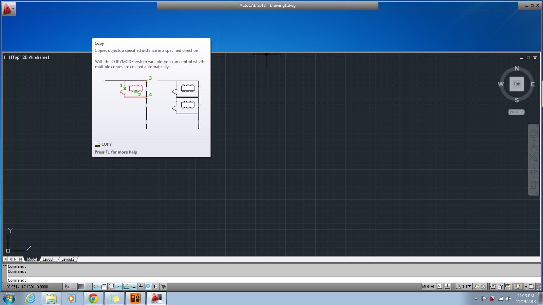The height and width of the screenshot is (305, 543).
Task: Click the Clean Screen icon
Action: coord(531,286)
